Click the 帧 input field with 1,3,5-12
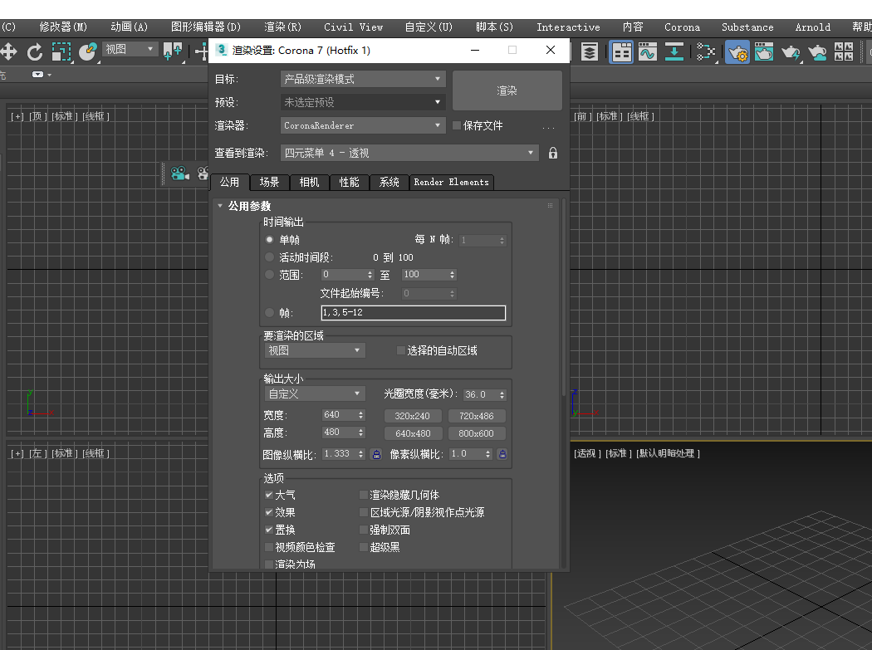The height and width of the screenshot is (650, 872). pyautogui.click(x=413, y=313)
